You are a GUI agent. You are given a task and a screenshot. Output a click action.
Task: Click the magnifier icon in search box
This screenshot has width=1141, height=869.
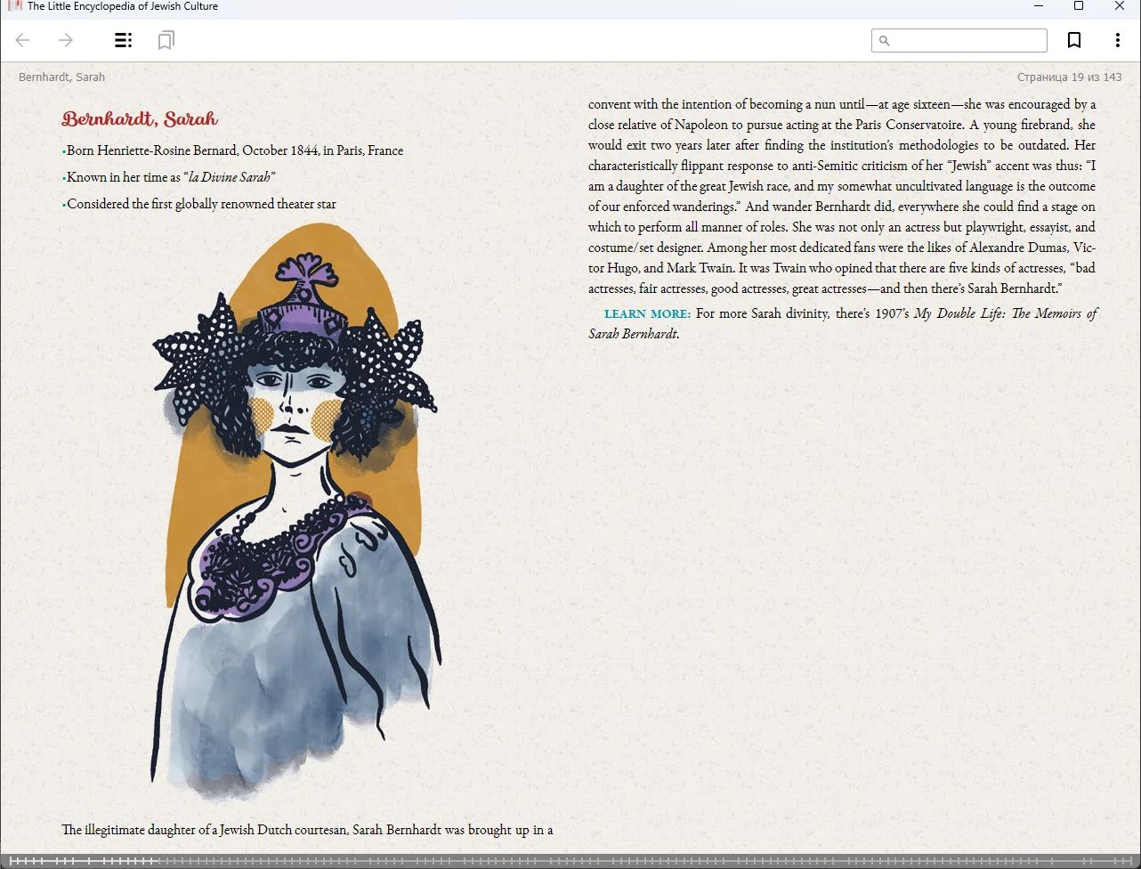click(884, 40)
